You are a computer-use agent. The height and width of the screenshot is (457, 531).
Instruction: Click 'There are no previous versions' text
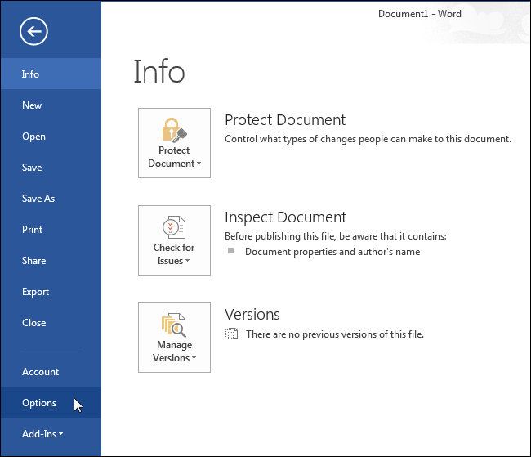click(335, 334)
